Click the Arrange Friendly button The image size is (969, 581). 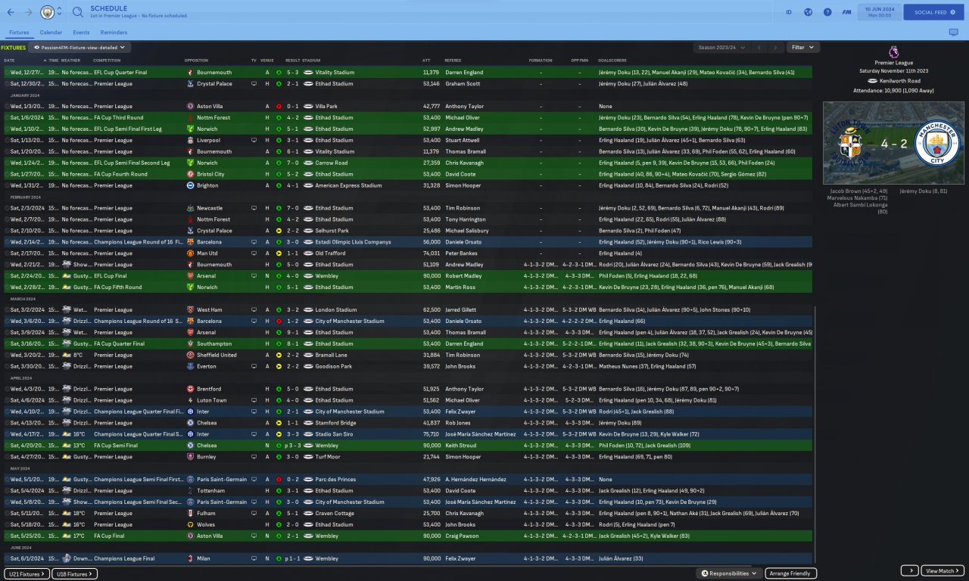pos(791,573)
